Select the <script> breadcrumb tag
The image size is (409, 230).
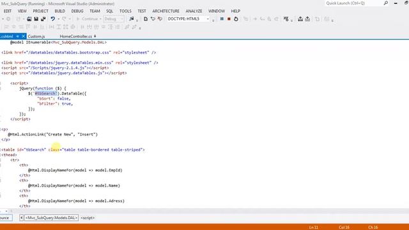click(x=88, y=218)
